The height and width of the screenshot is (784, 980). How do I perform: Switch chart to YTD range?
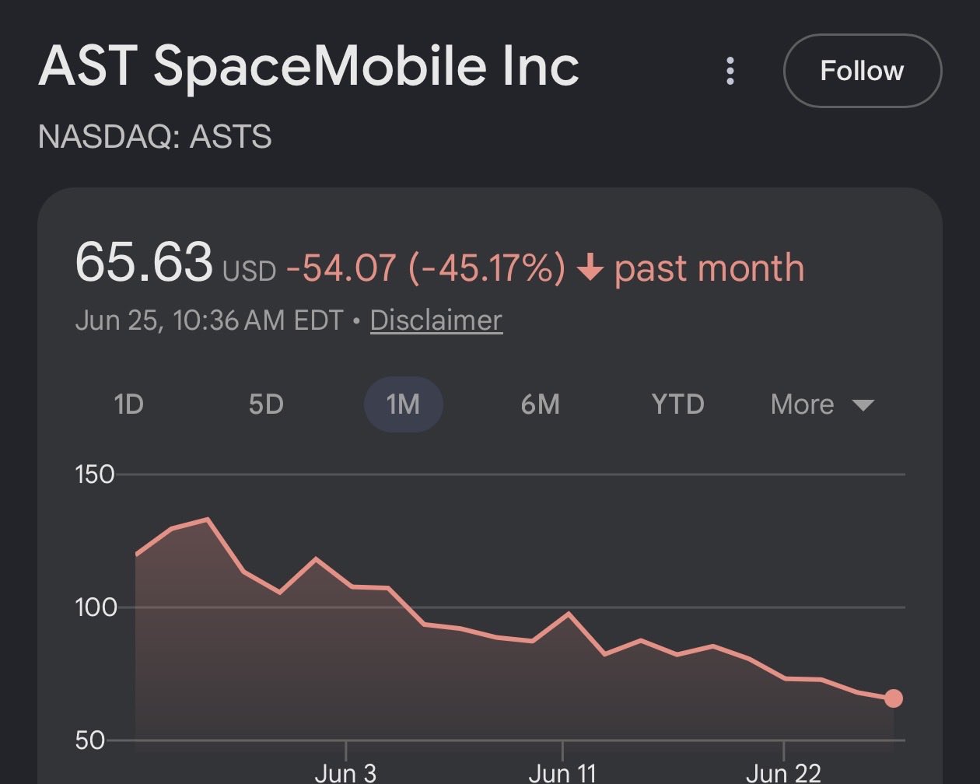click(678, 404)
